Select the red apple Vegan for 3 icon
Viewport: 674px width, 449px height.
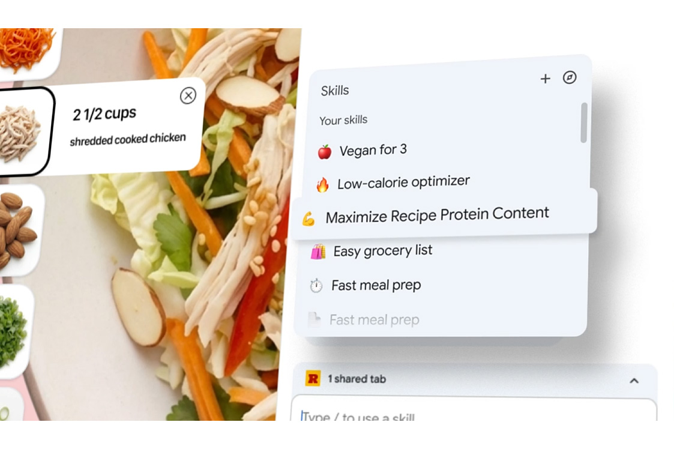tap(325, 152)
